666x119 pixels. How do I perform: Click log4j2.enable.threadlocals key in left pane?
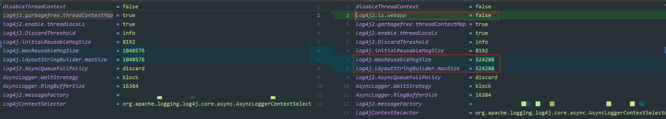(x=44, y=24)
